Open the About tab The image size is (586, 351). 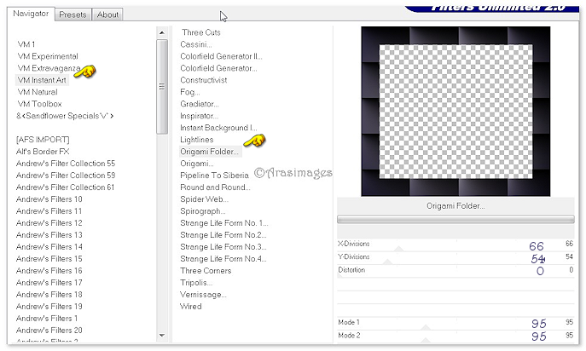tap(107, 14)
